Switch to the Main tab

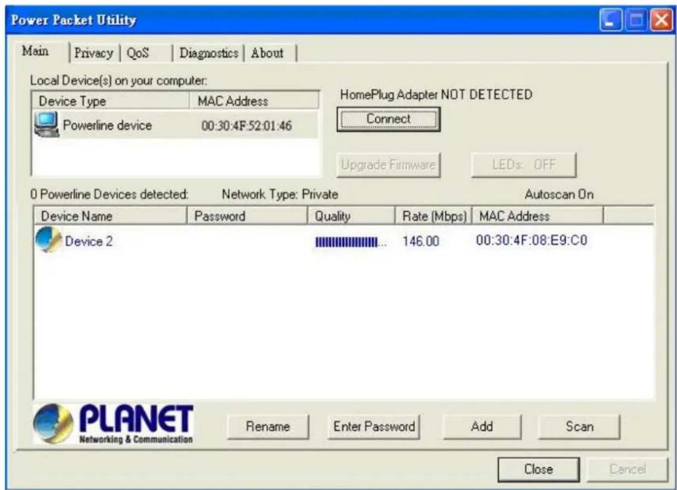(35, 51)
